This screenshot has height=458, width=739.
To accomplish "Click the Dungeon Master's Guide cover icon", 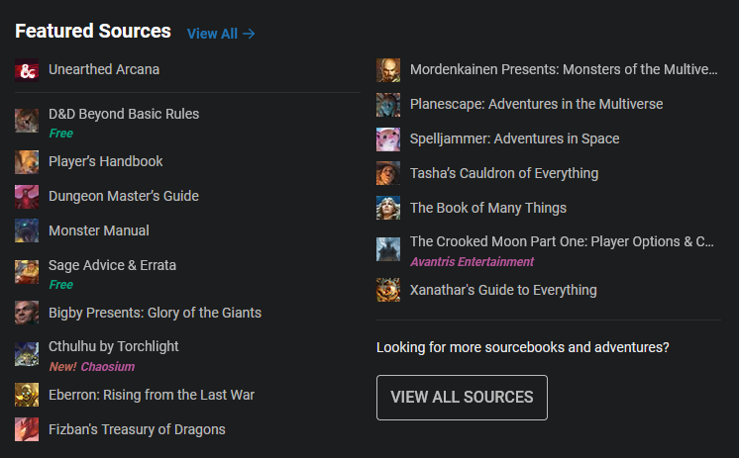I will (27, 196).
